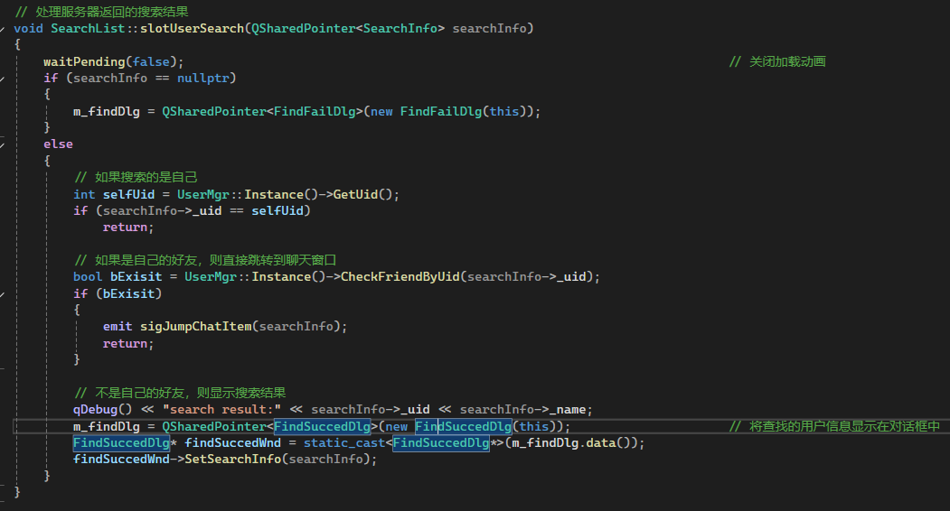Click 'return' below the emit line

[x=125, y=343]
